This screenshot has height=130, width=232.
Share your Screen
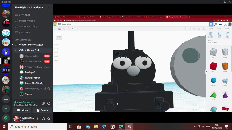point(42,110)
